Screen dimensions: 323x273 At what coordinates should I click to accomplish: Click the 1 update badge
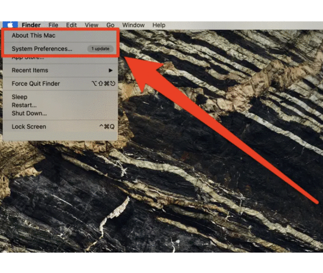click(x=100, y=49)
